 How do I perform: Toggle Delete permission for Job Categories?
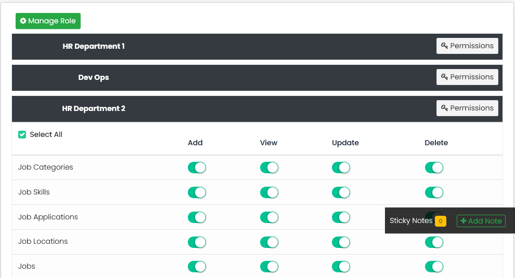coord(434,168)
